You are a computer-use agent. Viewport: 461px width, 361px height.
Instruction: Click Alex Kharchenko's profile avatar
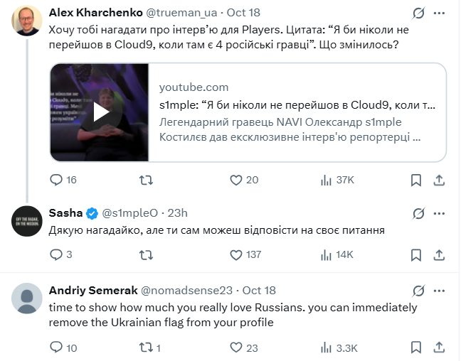[x=27, y=20]
